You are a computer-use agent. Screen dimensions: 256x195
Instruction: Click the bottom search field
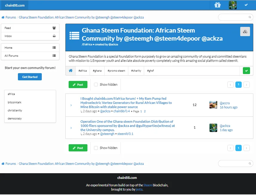click(x=236, y=163)
